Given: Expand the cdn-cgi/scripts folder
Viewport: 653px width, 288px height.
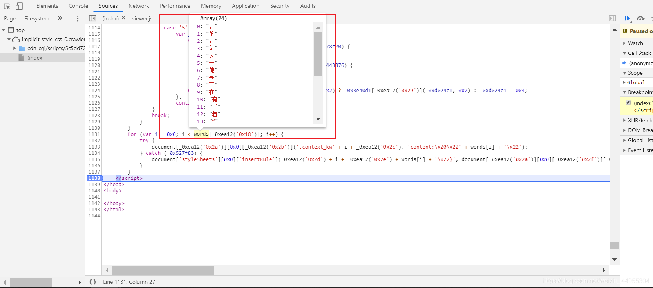Looking at the screenshot, I should (14, 48).
